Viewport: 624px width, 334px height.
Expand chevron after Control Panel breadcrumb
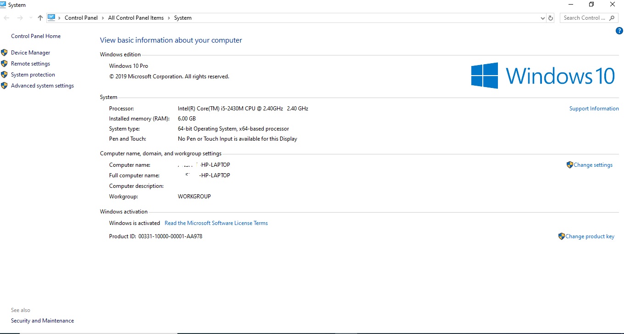point(103,18)
